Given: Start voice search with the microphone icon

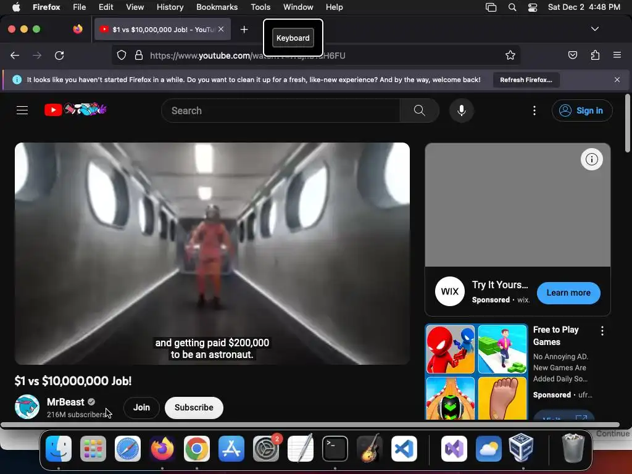Looking at the screenshot, I should tap(462, 110).
